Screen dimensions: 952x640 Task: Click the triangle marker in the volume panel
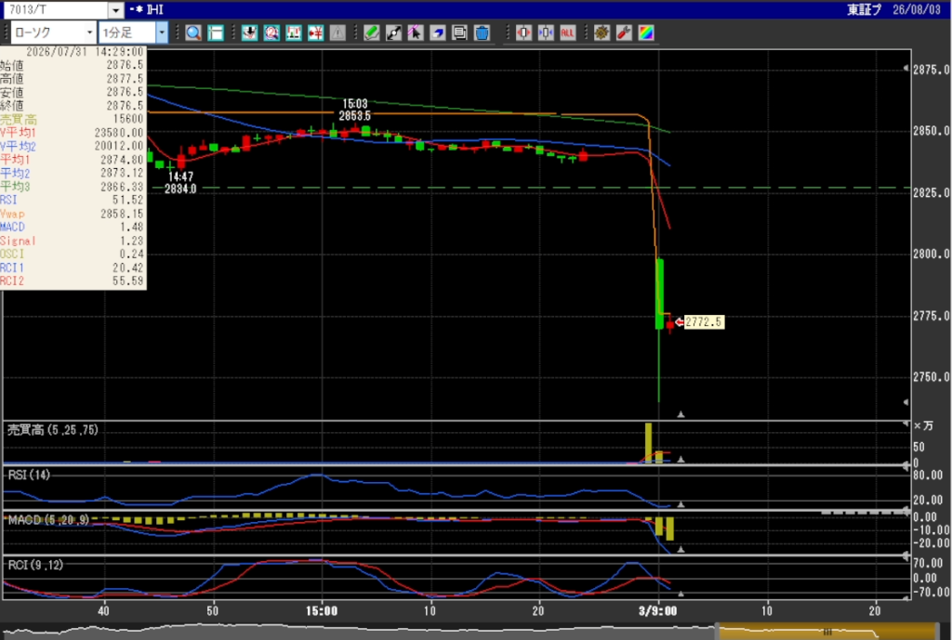681,459
